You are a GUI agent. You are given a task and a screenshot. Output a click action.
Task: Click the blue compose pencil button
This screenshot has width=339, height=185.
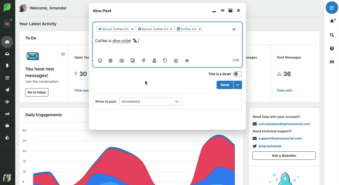332,8
